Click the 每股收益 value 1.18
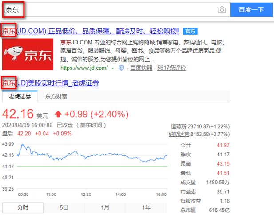The width and height of the screenshot is (274, 215). (x=225, y=201)
